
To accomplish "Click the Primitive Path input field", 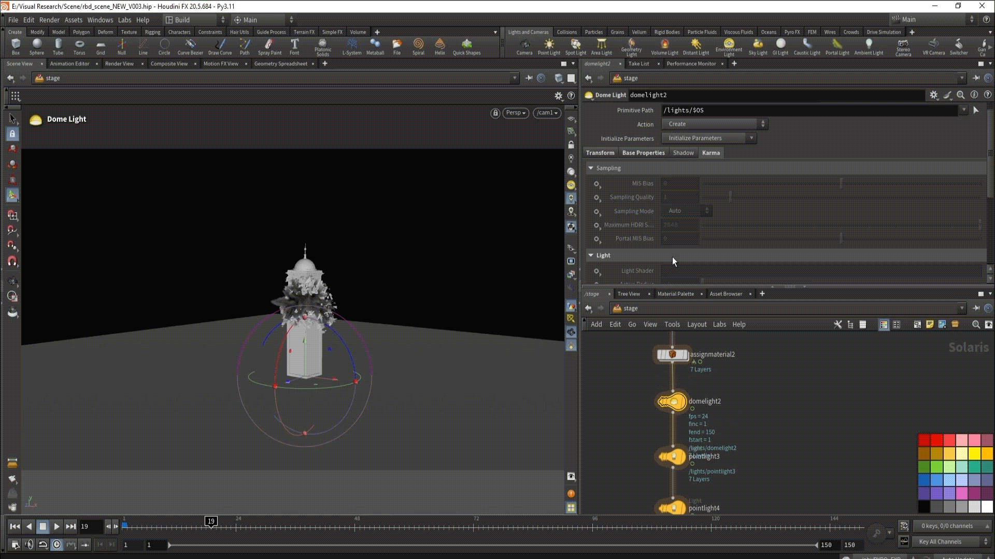I will tap(809, 110).
